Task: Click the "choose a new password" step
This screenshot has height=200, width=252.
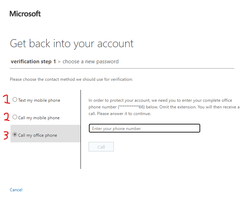Action: click(x=91, y=62)
